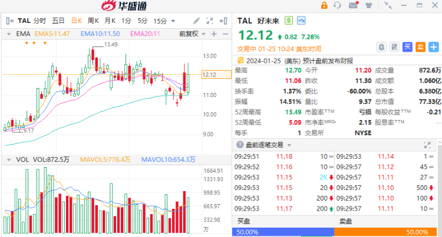This screenshot has width=442, height=237.
Task: Click the blue 50.00% 买盘 bar
Action: 283,232
